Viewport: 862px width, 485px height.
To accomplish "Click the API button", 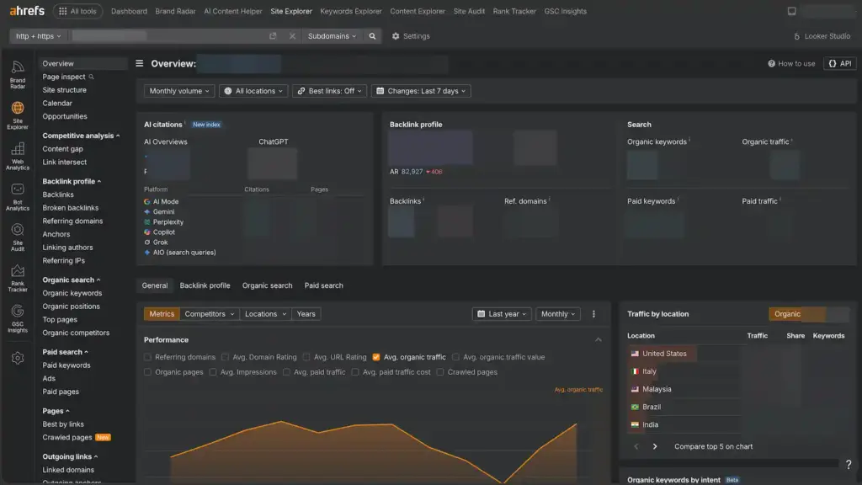I will pos(840,63).
